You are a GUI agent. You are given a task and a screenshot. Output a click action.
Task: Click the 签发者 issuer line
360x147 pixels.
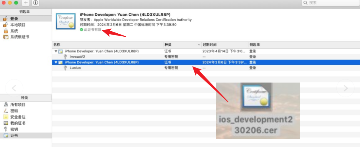(136, 20)
